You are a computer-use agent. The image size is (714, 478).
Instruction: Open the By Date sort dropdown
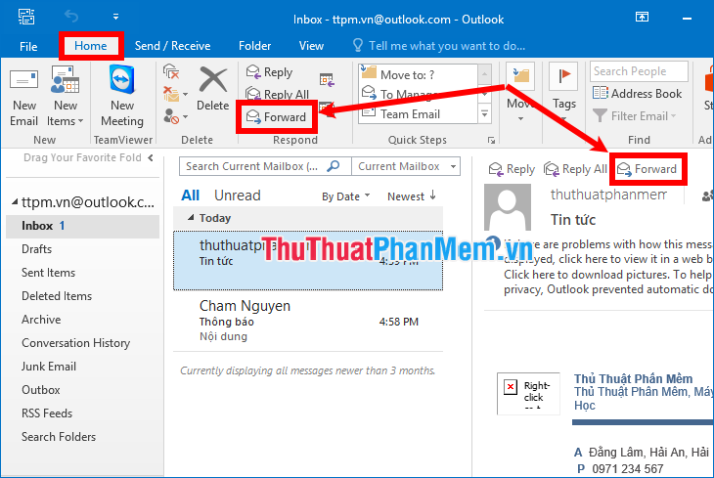[345, 196]
